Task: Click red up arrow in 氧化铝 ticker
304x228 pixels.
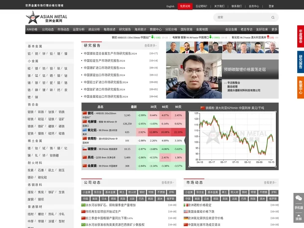Action: 268,37
